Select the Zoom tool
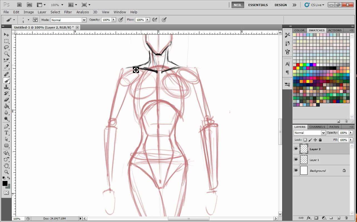 (6, 172)
